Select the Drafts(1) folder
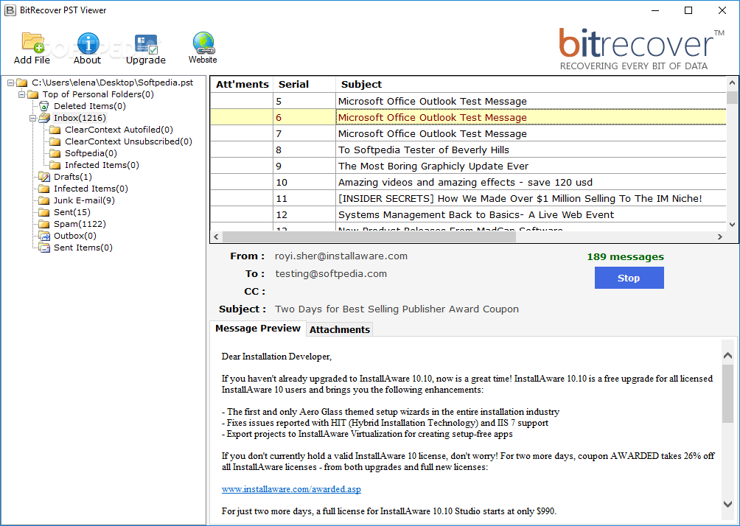Image resolution: width=740 pixels, height=526 pixels. [73, 177]
